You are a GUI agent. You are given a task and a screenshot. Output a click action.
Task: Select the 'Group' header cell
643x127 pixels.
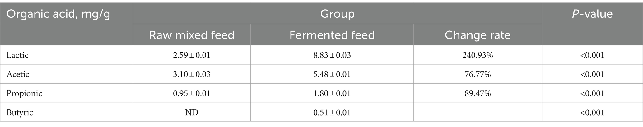[x=337, y=13]
